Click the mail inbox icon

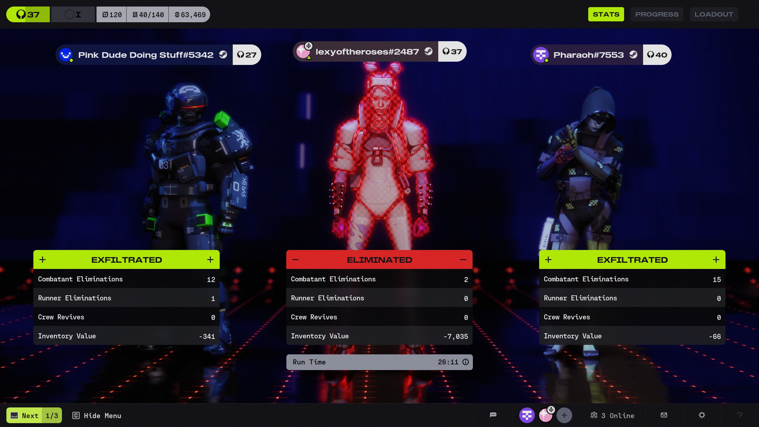tap(664, 415)
